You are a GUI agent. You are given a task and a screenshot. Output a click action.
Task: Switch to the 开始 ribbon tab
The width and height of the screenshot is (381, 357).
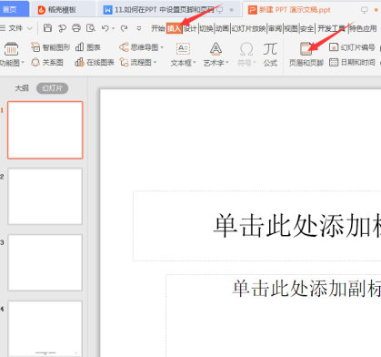(158, 28)
